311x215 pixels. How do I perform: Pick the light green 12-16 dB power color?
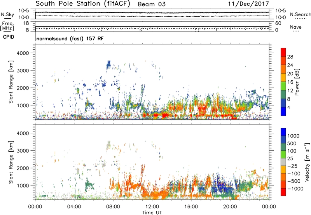click(283, 86)
